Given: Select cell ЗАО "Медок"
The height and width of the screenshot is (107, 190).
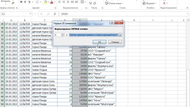Looking at the screenshot, I should click(x=102, y=89).
